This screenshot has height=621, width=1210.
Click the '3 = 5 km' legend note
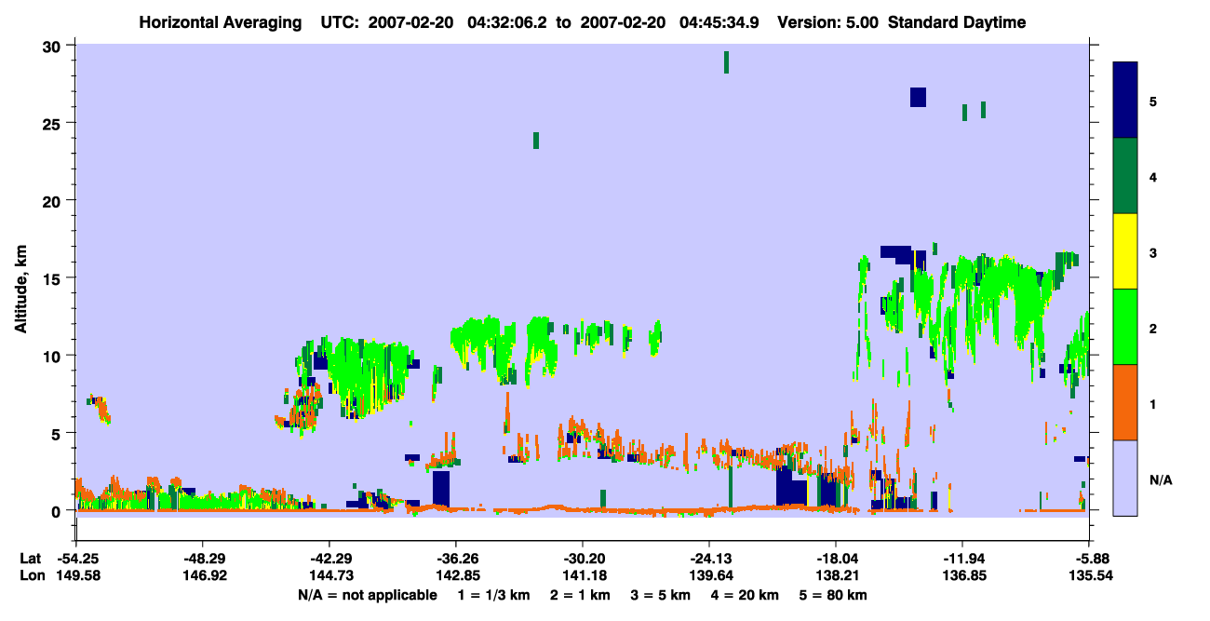click(x=659, y=595)
